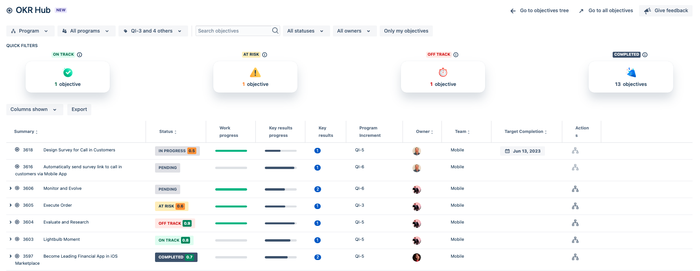Click the owner avatar for Monitor and Evolve
Screen dimensions: 700x271
point(417,189)
